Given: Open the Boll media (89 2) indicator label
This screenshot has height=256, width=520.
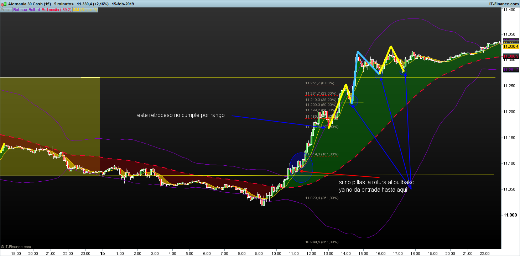Looking at the screenshot, I should point(57,10).
